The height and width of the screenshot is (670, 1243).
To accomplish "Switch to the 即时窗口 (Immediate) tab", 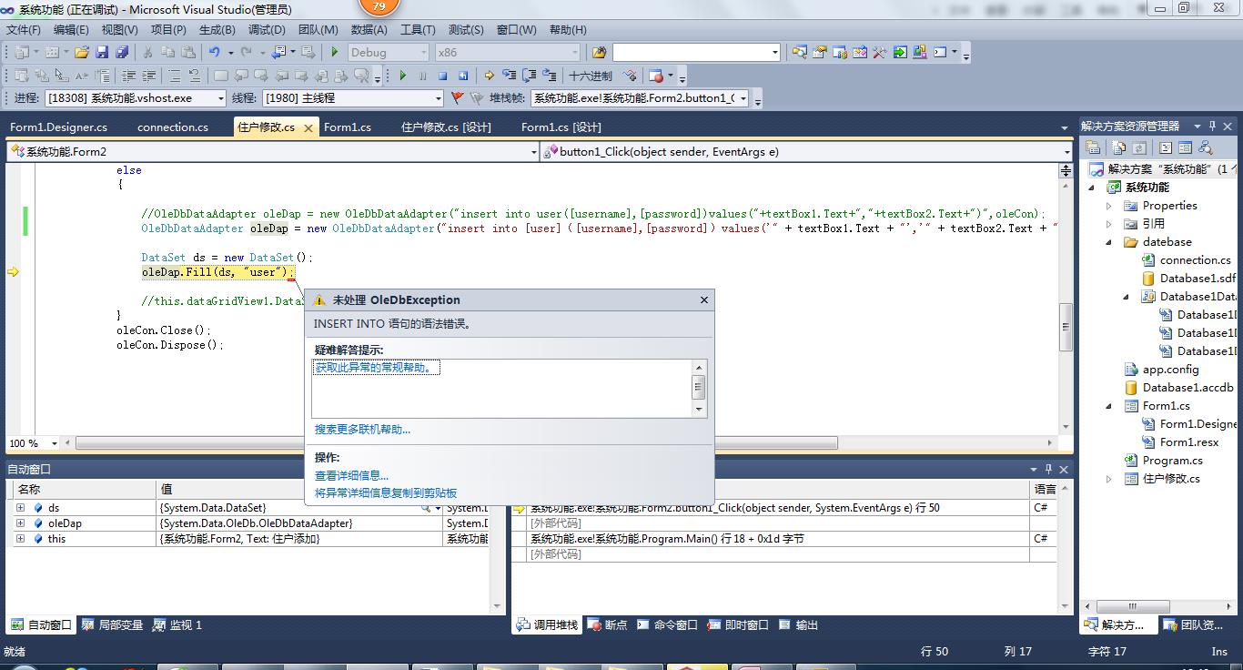I will point(737,625).
